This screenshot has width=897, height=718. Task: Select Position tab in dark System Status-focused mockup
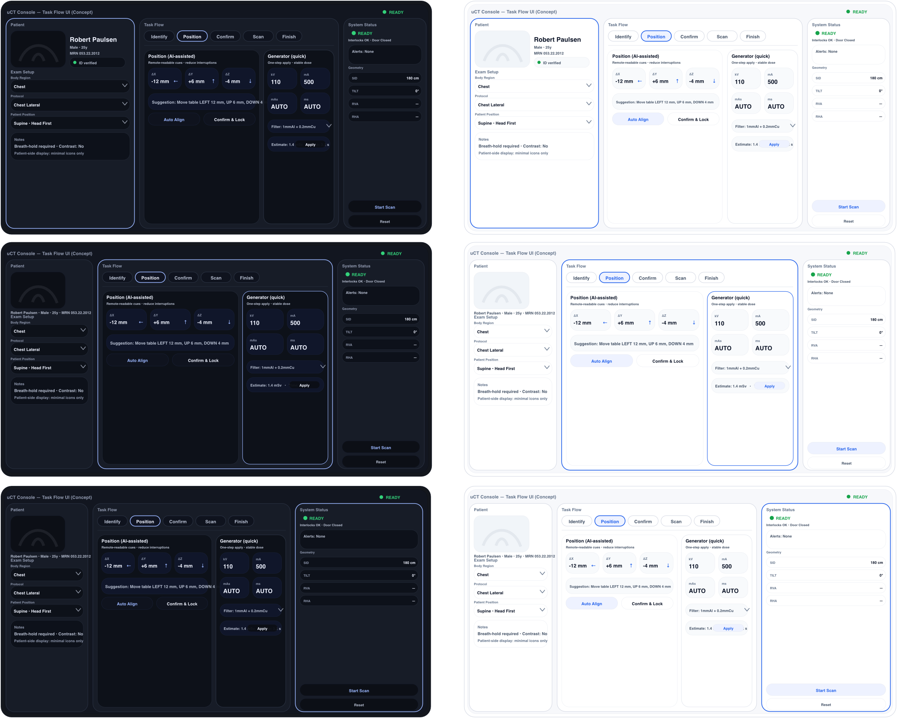tap(145, 522)
